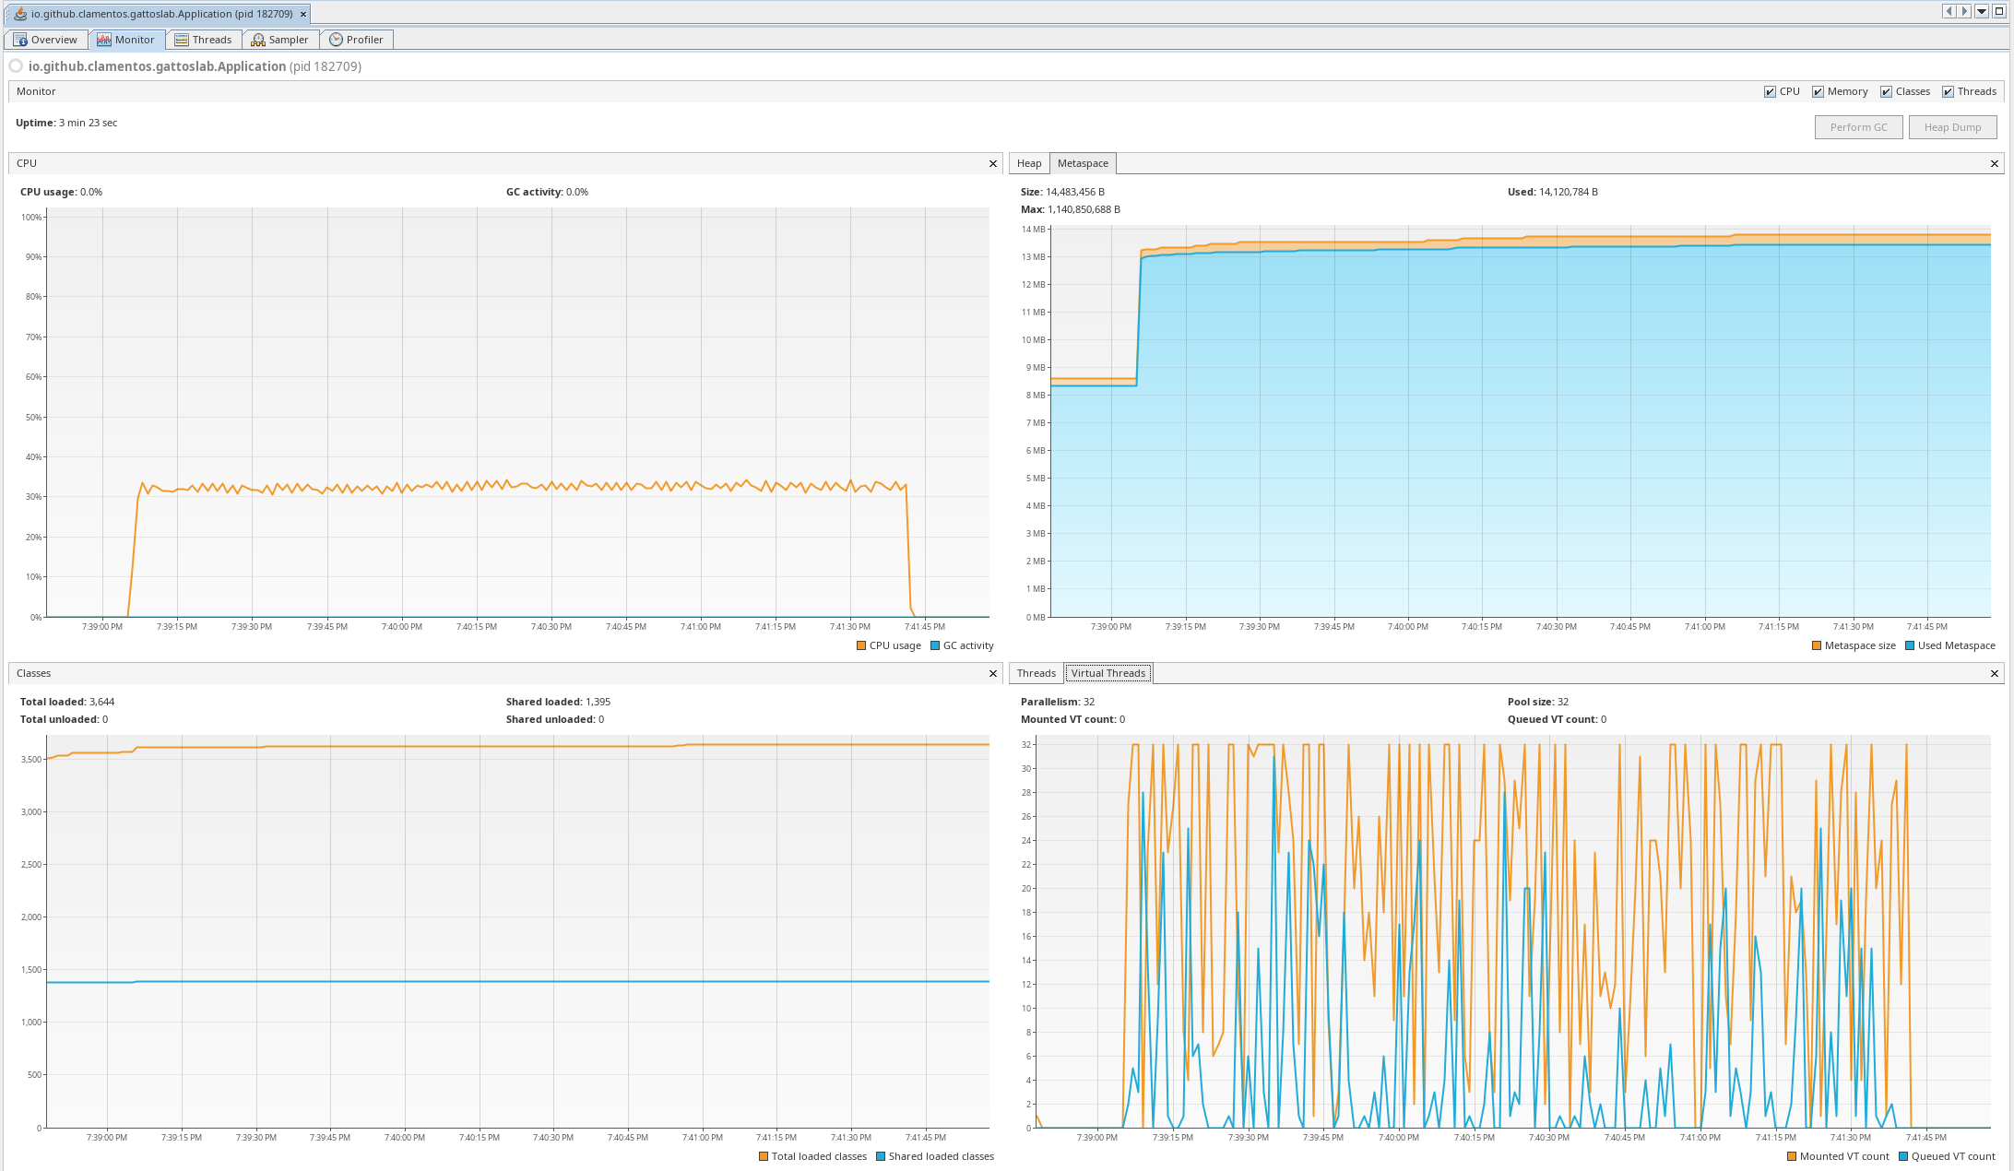Open the Sampler tab
Screen dimensions: 2014x1171
pyautogui.click(x=280, y=40)
